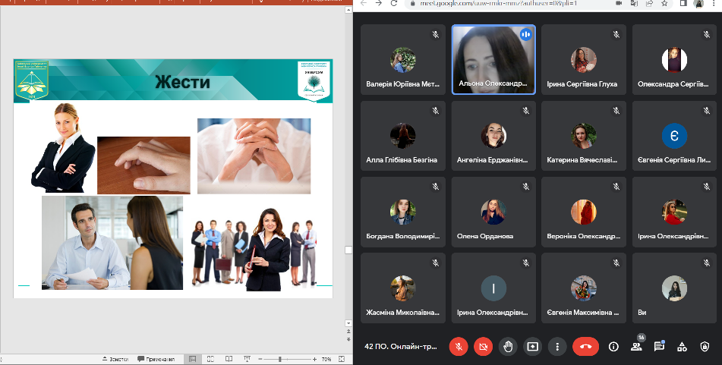722x365 pixels.
Task: Zoom in with plus button in PowerPoint
Action: pyautogui.click(x=314, y=359)
